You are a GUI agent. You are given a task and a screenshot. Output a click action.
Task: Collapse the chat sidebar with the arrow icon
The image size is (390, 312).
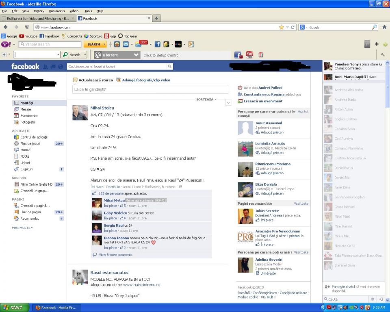(x=381, y=299)
